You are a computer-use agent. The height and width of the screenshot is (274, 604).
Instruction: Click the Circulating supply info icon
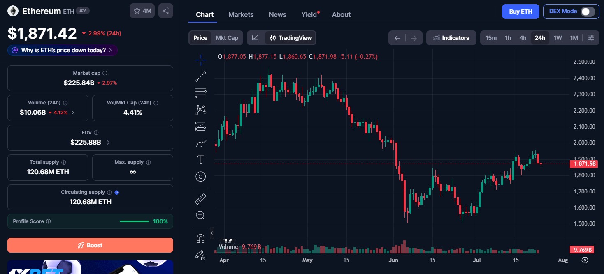coord(109,192)
